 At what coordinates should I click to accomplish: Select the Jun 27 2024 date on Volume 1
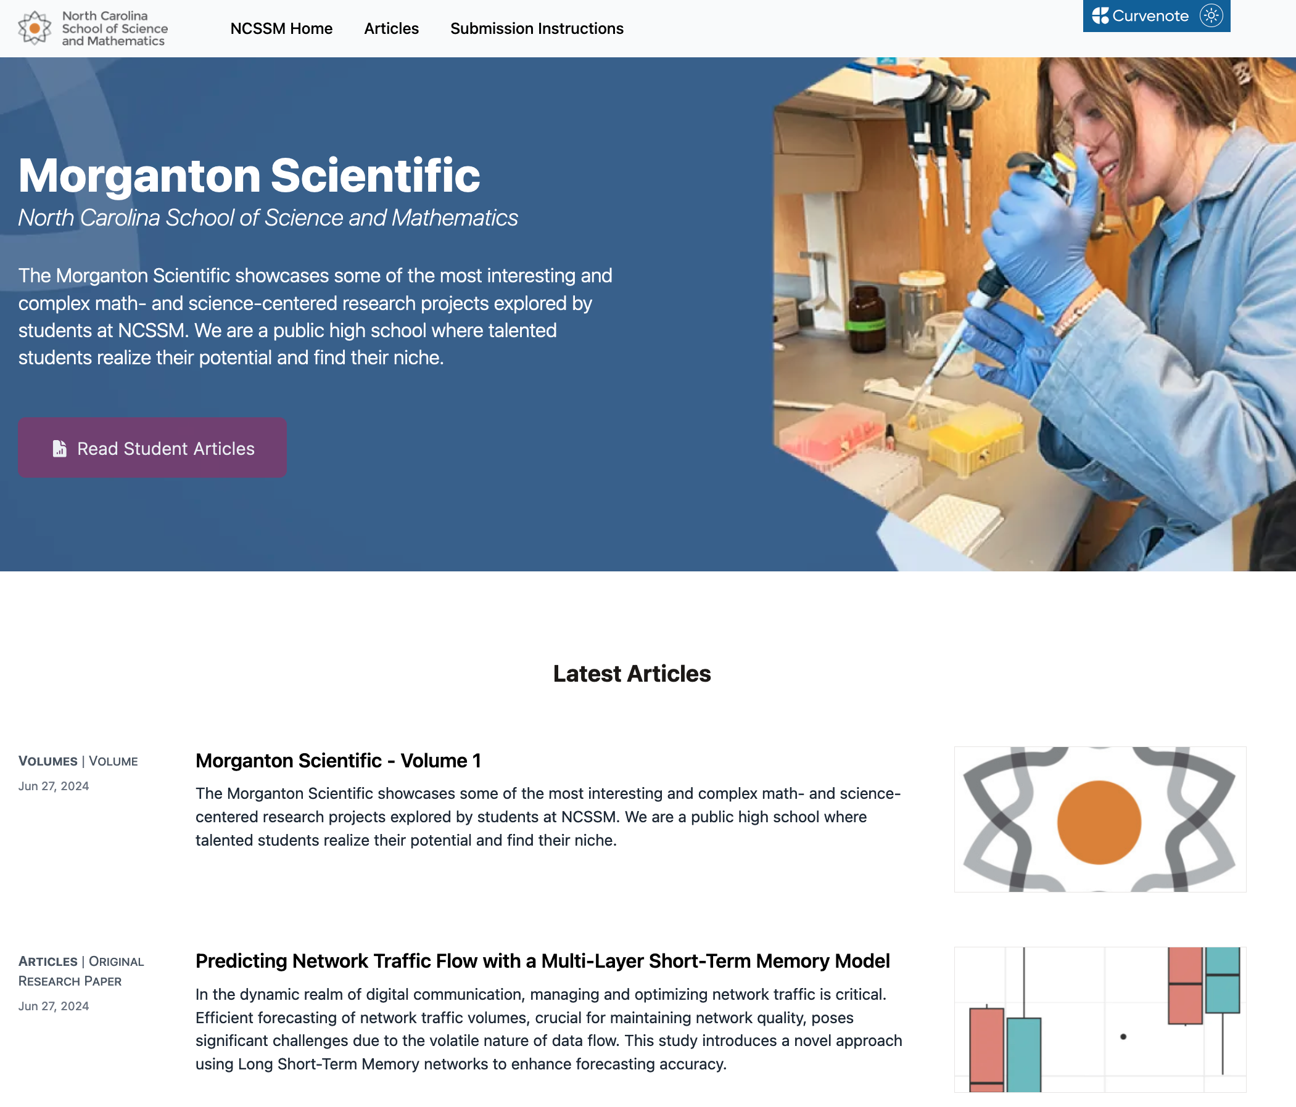(x=54, y=785)
